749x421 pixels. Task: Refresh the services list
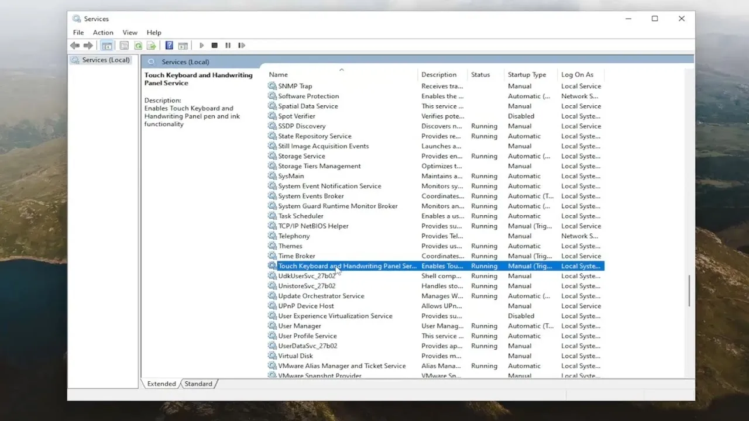[x=138, y=45]
